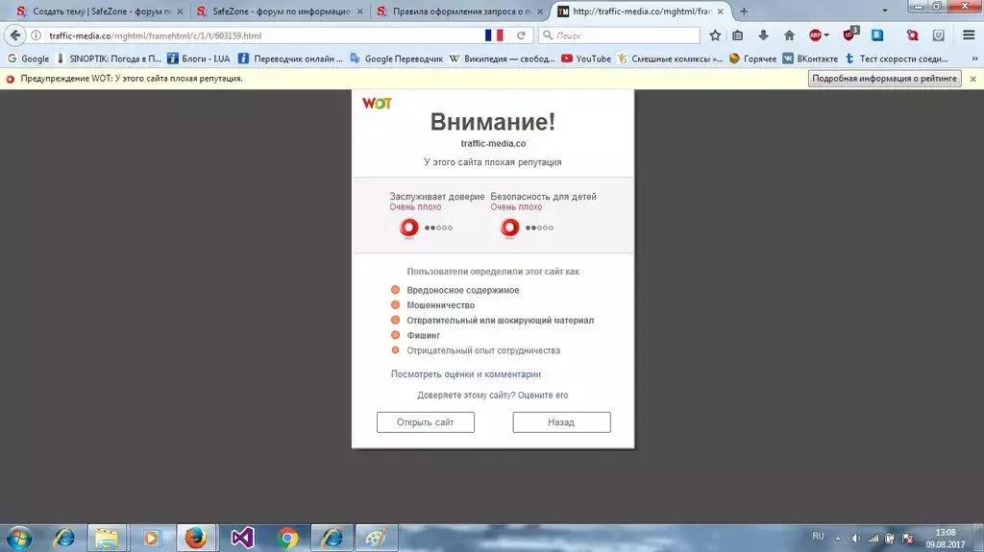
Task: Go back with the browser back arrow
Action: pyautogui.click(x=15, y=36)
